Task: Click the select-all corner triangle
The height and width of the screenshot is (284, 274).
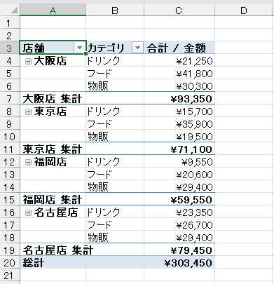Action: point(14,11)
